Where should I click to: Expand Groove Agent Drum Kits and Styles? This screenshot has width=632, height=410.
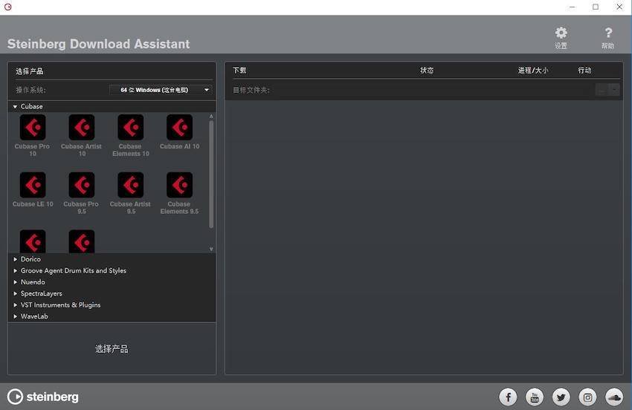[x=15, y=270]
